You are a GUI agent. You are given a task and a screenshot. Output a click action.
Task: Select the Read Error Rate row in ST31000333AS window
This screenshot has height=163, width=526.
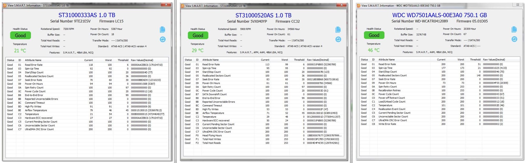tap(87, 65)
